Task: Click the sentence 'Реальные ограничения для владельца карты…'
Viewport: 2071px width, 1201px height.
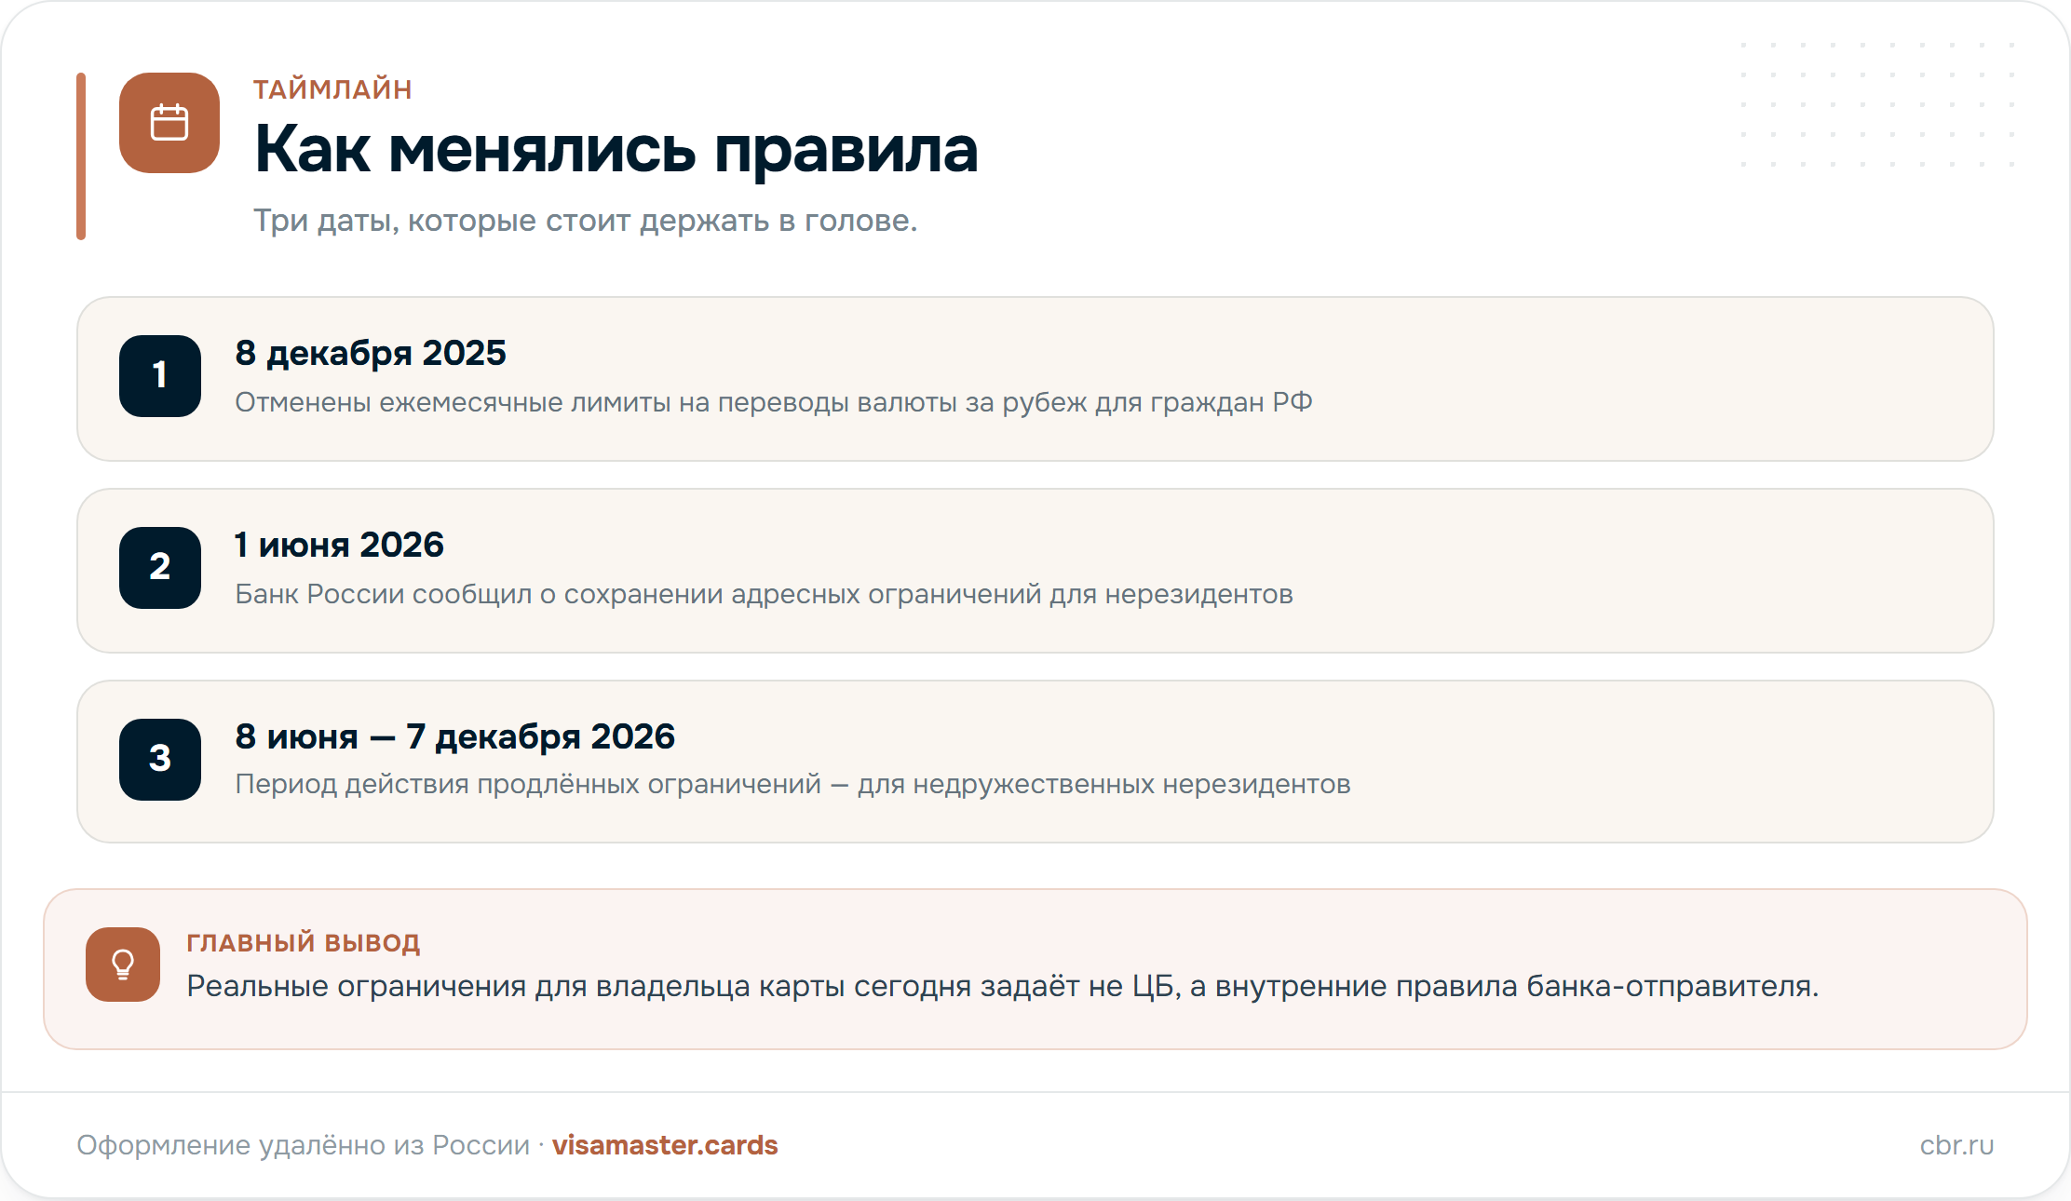Action: [x=1003, y=986]
